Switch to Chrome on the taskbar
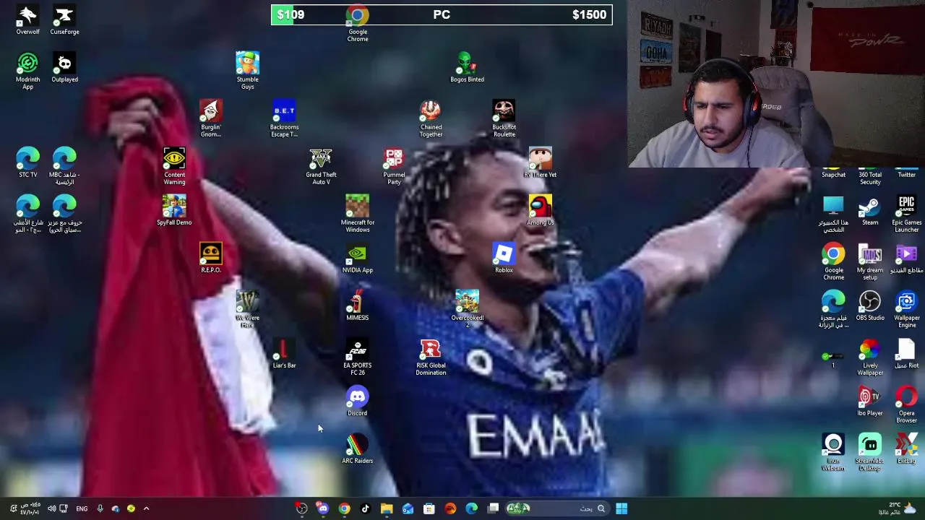This screenshot has height=520, width=925. tap(344, 508)
